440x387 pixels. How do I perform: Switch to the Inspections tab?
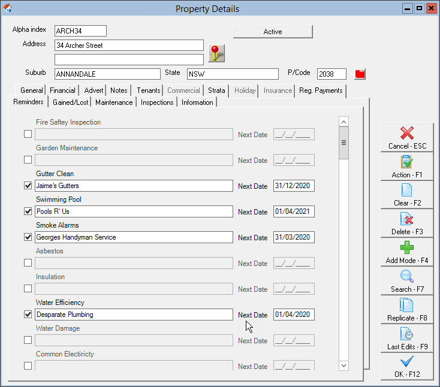coord(157,102)
